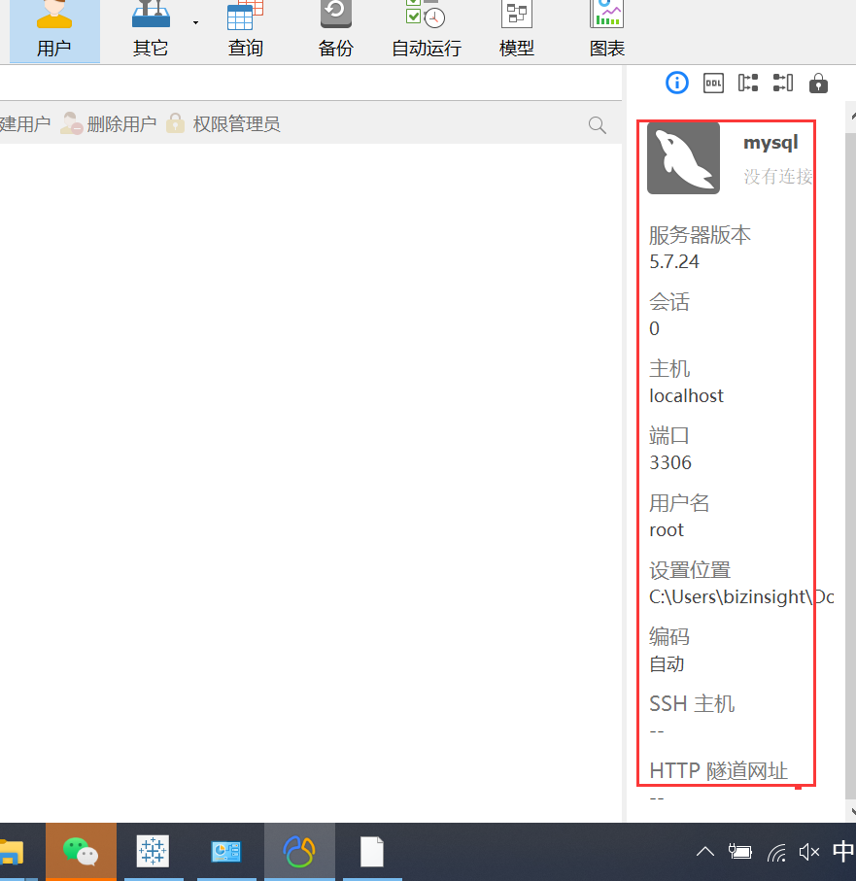Open WeChat from the taskbar
Screen dimensions: 856x881
point(81,852)
